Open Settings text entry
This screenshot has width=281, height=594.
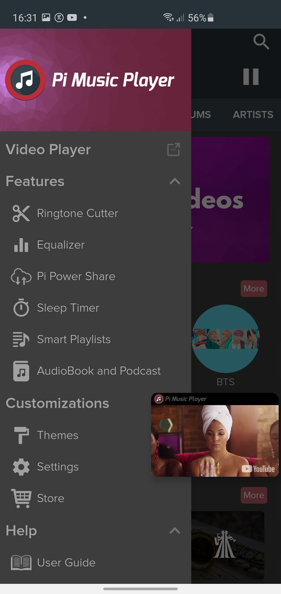tap(58, 467)
